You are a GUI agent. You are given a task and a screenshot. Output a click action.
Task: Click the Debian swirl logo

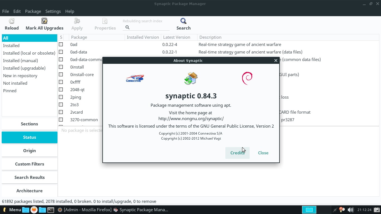(x=247, y=78)
